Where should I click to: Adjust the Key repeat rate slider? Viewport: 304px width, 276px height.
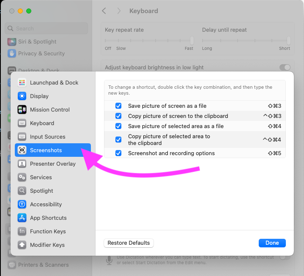pos(192,41)
